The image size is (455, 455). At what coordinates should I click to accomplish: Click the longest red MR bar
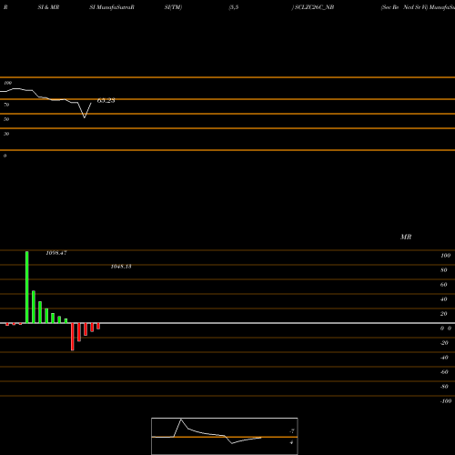[x=73, y=337]
